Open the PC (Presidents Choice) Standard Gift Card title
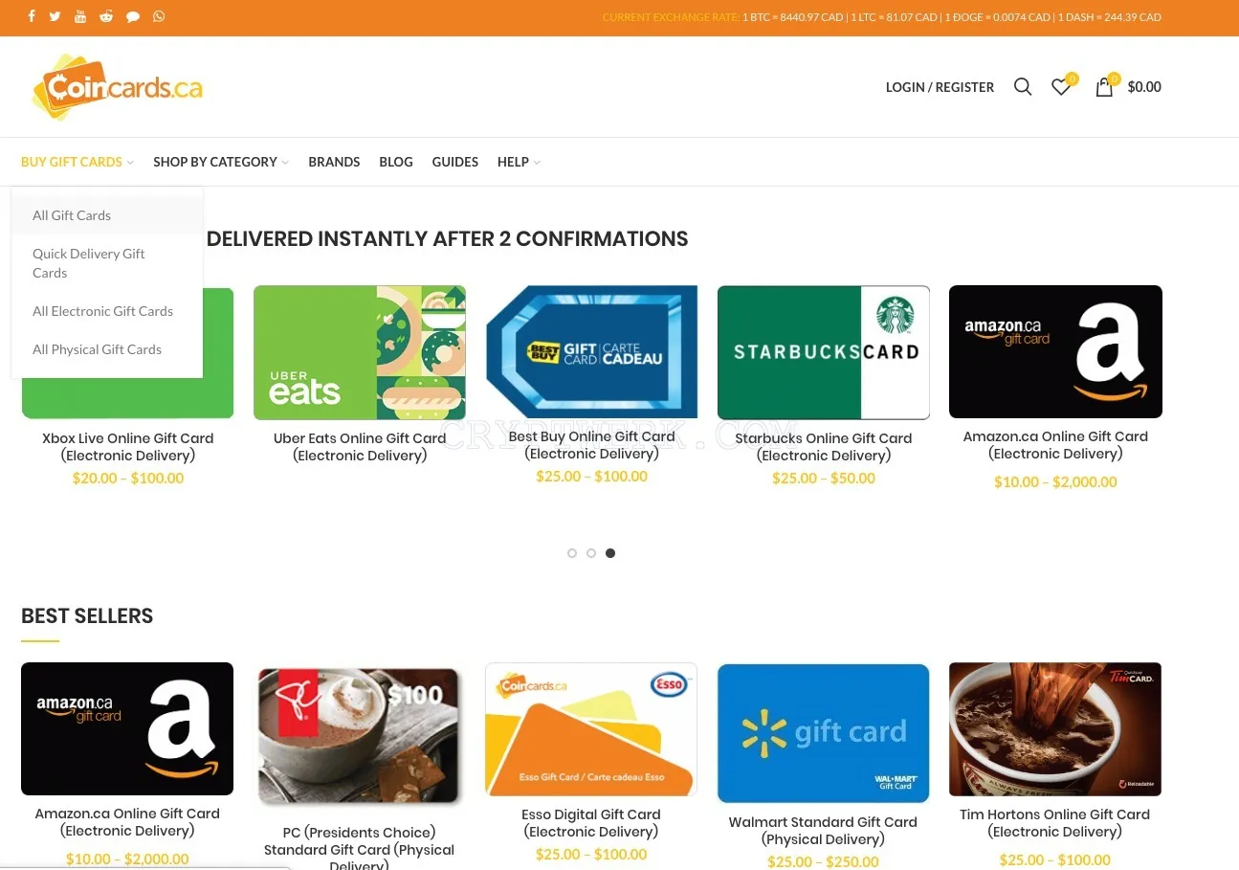 pyautogui.click(x=360, y=850)
